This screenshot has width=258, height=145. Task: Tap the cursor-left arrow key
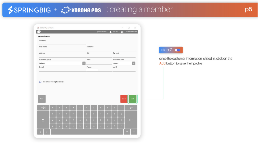click(40, 132)
